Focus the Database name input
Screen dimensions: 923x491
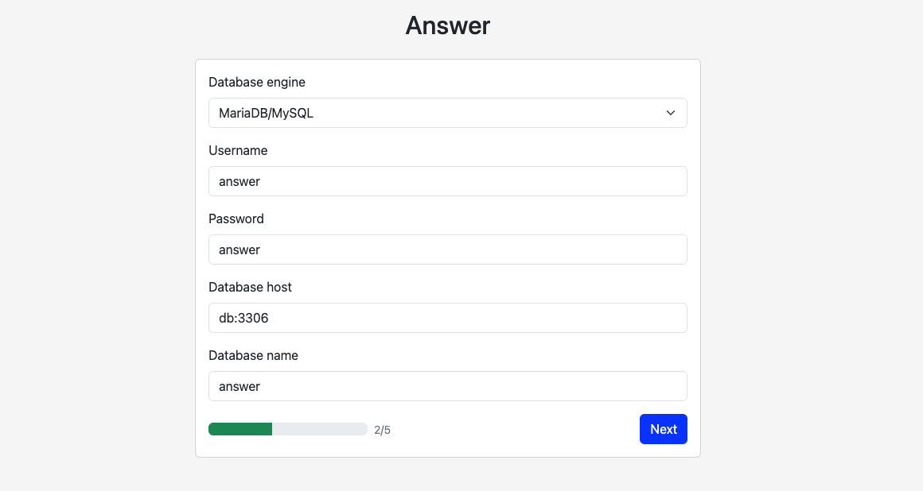pyautogui.click(x=447, y=386)
